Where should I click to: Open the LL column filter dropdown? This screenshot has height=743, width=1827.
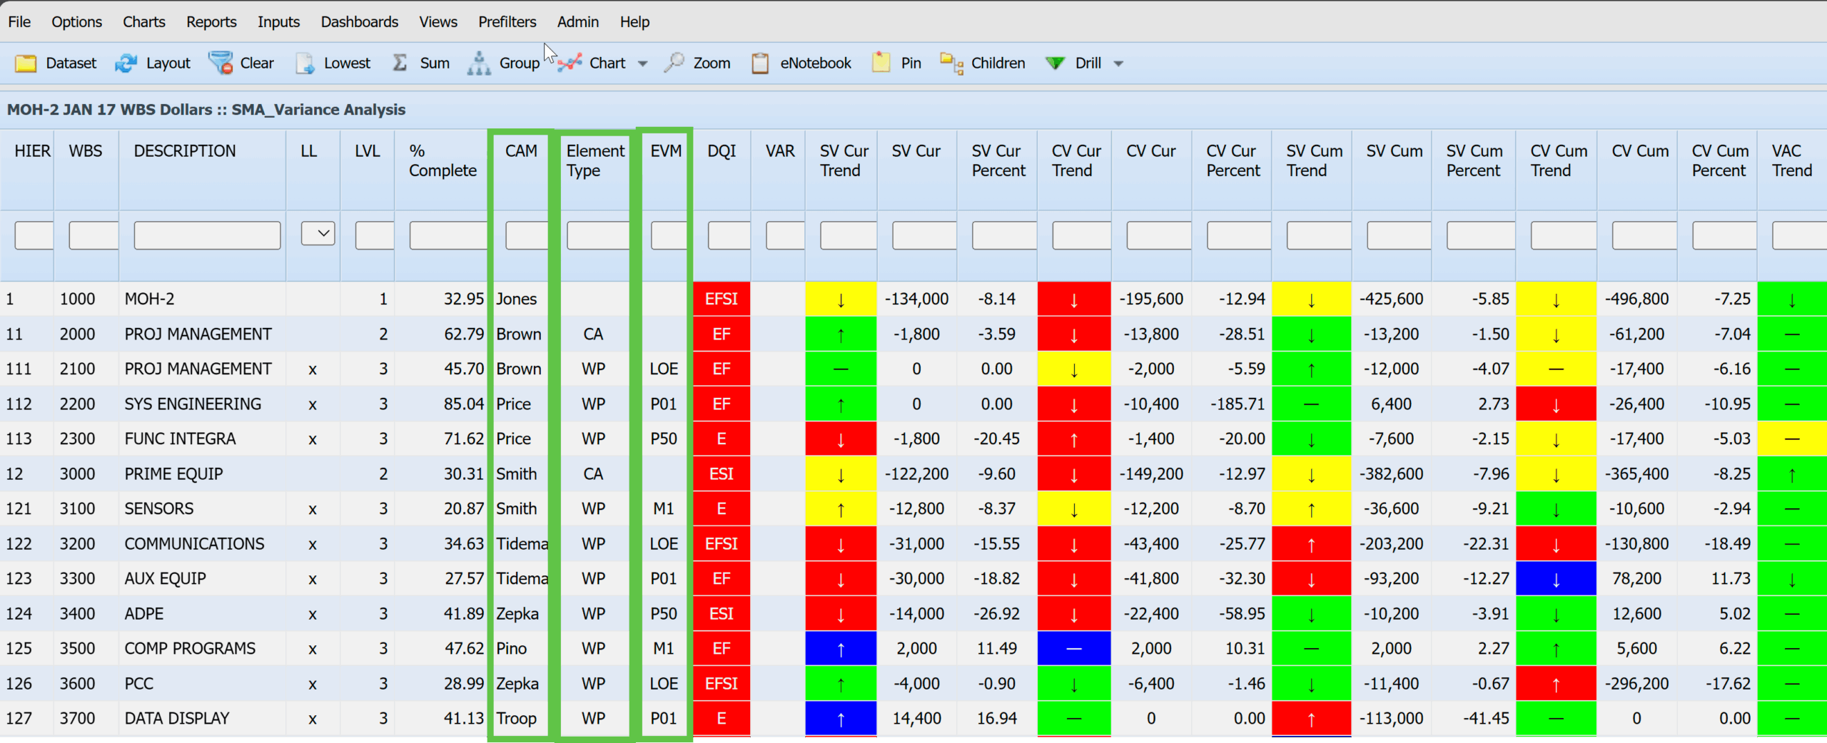click(x=318, y=233)
